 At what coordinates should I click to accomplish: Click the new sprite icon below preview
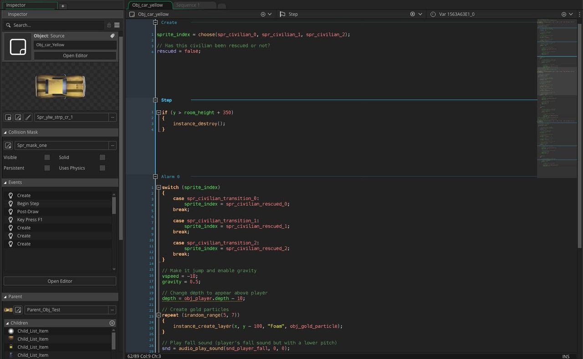click(x=8, y=117)
